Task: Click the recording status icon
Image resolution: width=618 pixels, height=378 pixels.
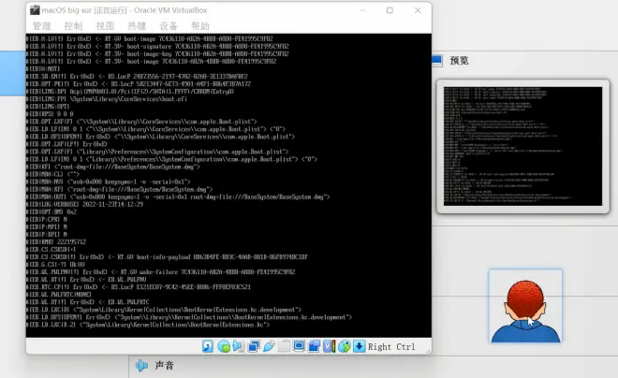Action: [314, 346]
